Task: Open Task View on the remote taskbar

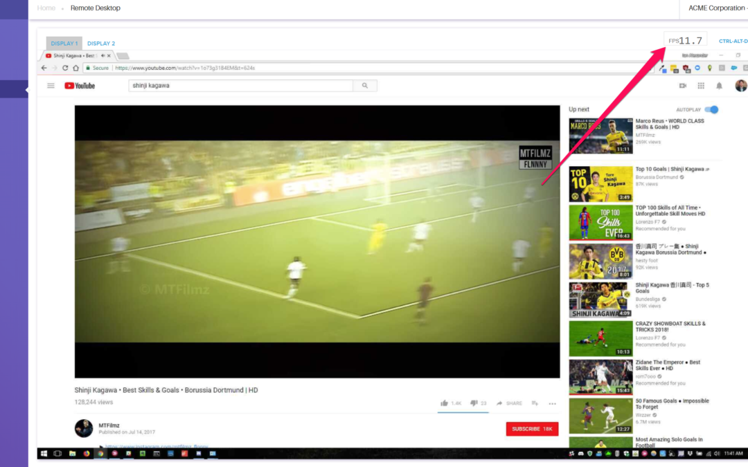Action: click(57, 454)
